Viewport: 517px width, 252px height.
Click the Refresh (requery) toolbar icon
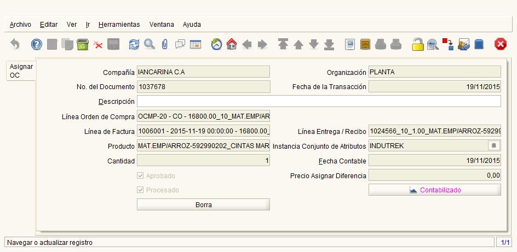pyautogui.click(x=134, y=44)
